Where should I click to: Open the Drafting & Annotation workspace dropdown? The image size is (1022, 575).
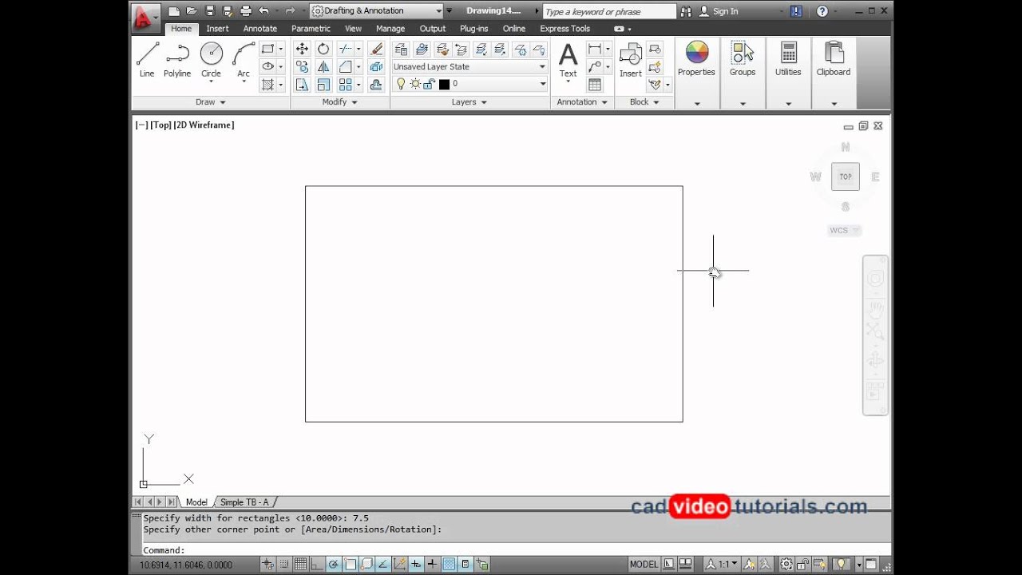point(376,11)
